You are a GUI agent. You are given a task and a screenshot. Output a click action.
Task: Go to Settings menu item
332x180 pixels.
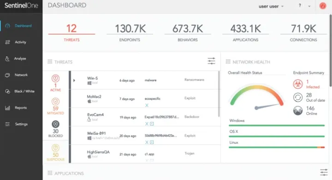click(21, 124)
